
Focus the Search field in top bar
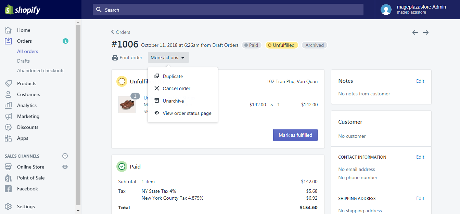click(228, 10)
